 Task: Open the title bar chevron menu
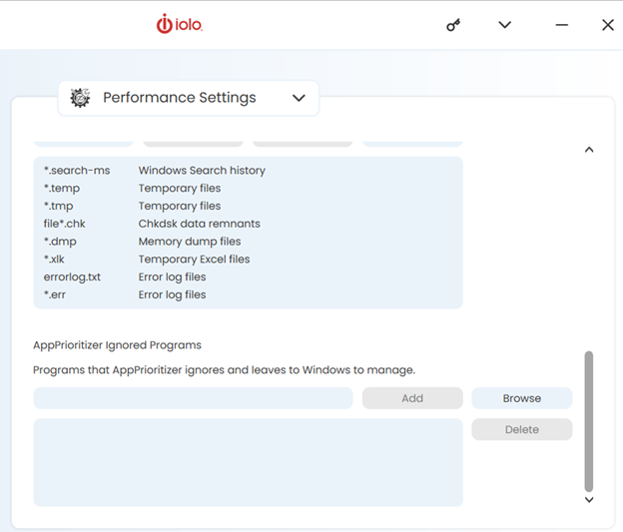[505, 25]
